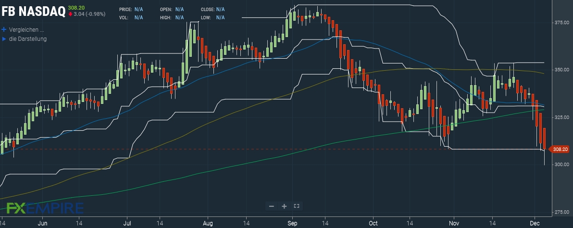Click the 350.00 price axis label
Viewport: 573px width, 228px height.
click(x=561, y=70)
